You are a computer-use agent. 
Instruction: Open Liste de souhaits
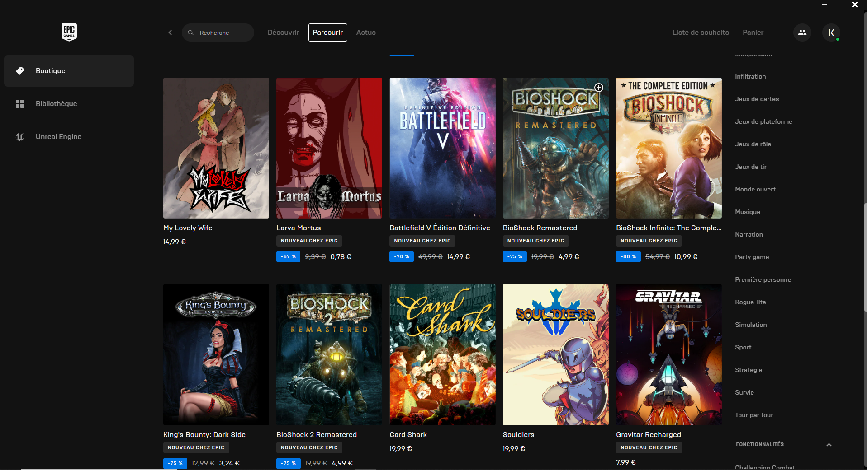pos(700,32)
